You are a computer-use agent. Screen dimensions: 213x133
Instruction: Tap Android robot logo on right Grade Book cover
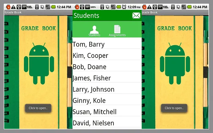pyautogui.click(x=175, y=64)
